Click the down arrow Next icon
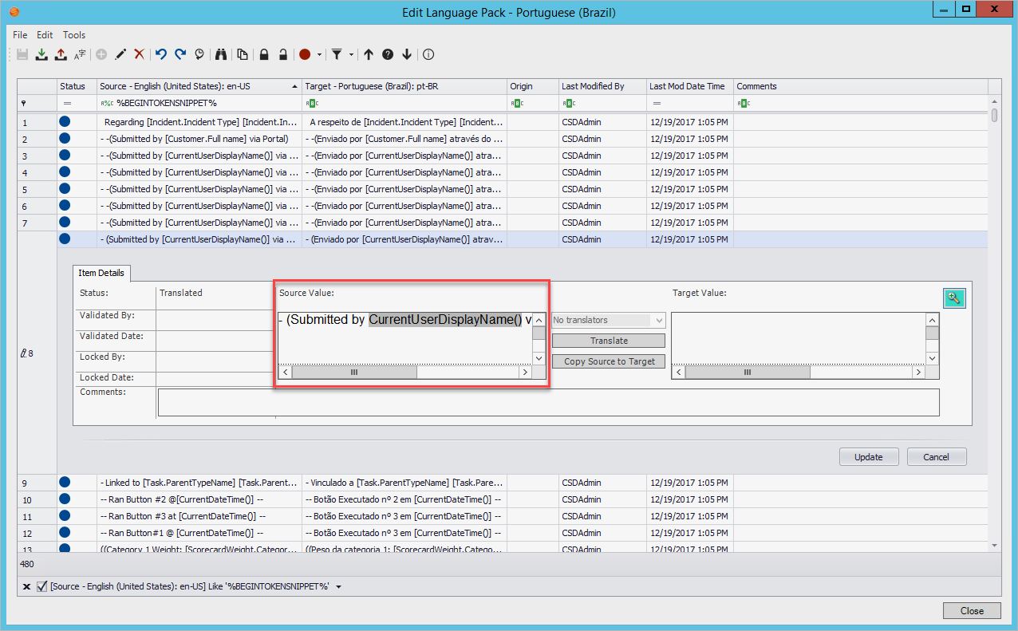This screenshot has height=631, width=1018. click(407, 54)
